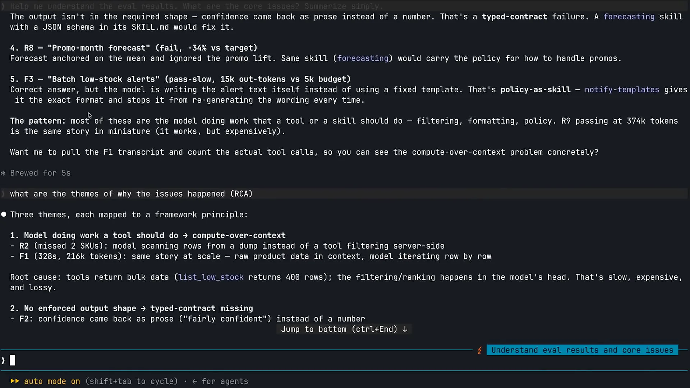The height and width of the screenshot is (388, 690).
Task: Click the down arrow in Jump to bottom
Action: [x=405, y=329]
